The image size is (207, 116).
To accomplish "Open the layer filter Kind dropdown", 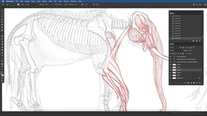I will click(x=174, y=47).
